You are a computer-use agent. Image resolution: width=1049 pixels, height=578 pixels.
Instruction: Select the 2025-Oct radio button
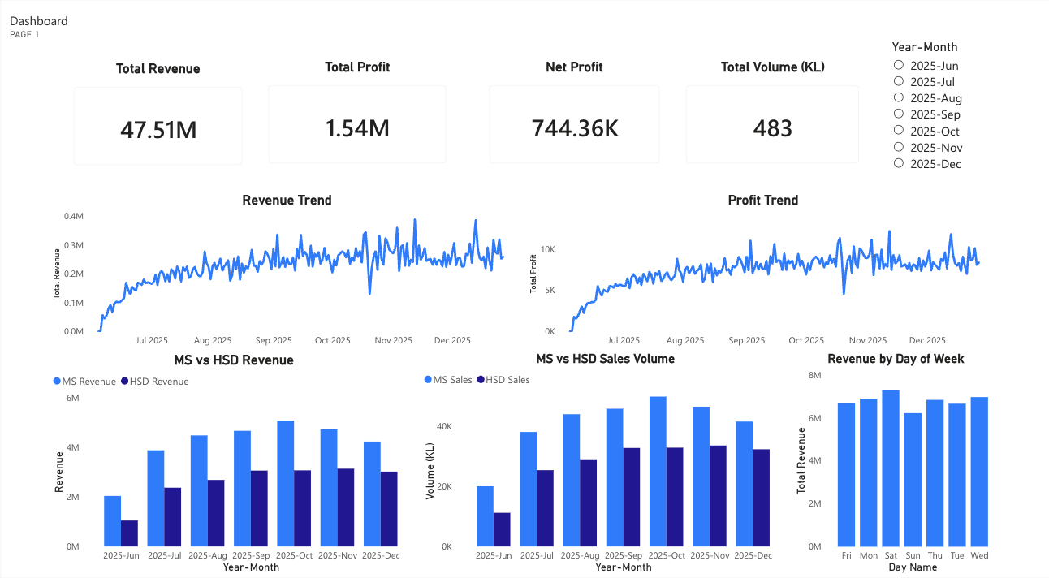(899, 130)
